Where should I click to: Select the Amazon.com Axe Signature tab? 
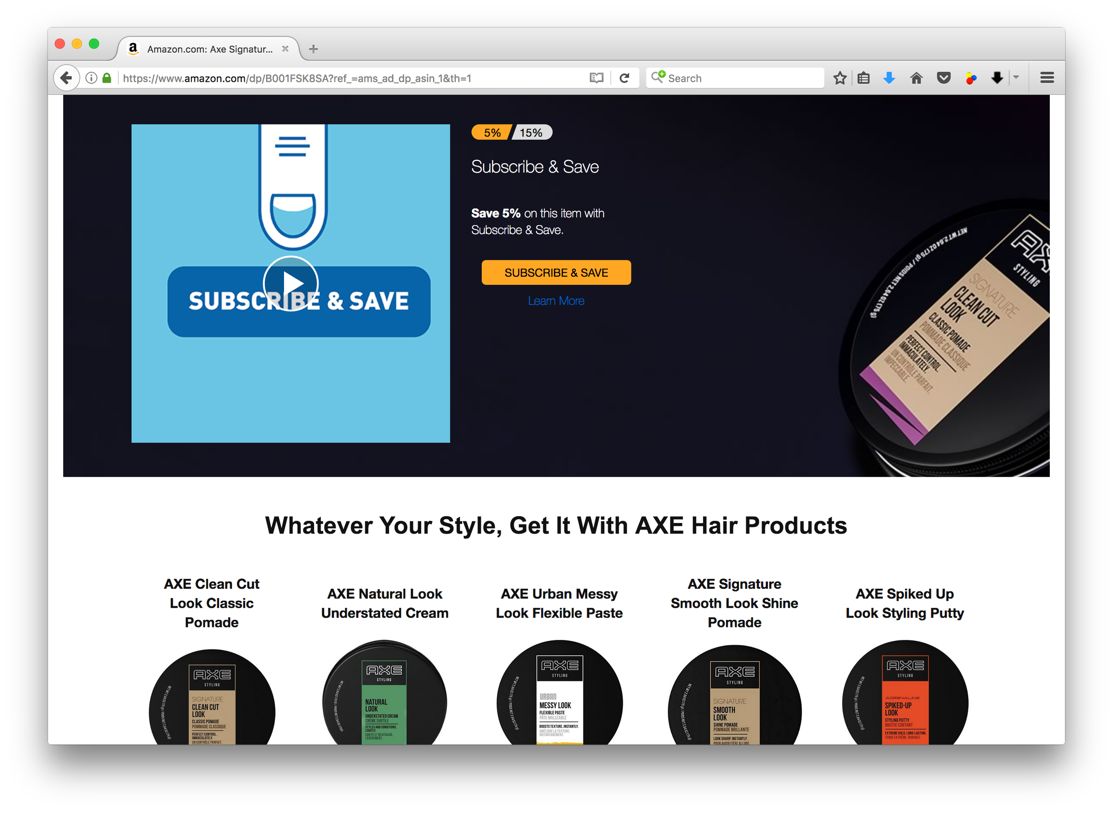208,49
